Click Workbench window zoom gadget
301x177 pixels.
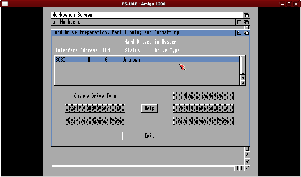pos(239,22)
